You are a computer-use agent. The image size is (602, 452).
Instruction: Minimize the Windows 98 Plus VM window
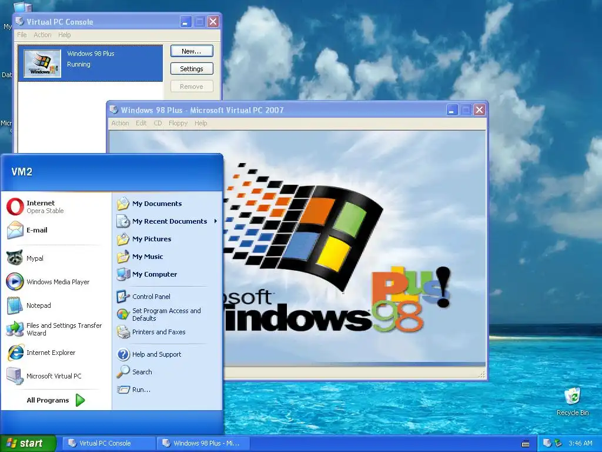coord(452,110)
